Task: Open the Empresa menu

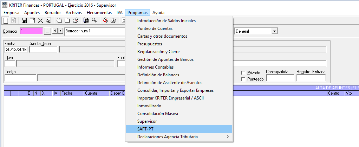Action: tap(12, 13)
